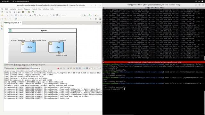Screen dimensions: 205x115
Task: Open the Run menu
Action: pyautogui.click(x=40, y=9)
